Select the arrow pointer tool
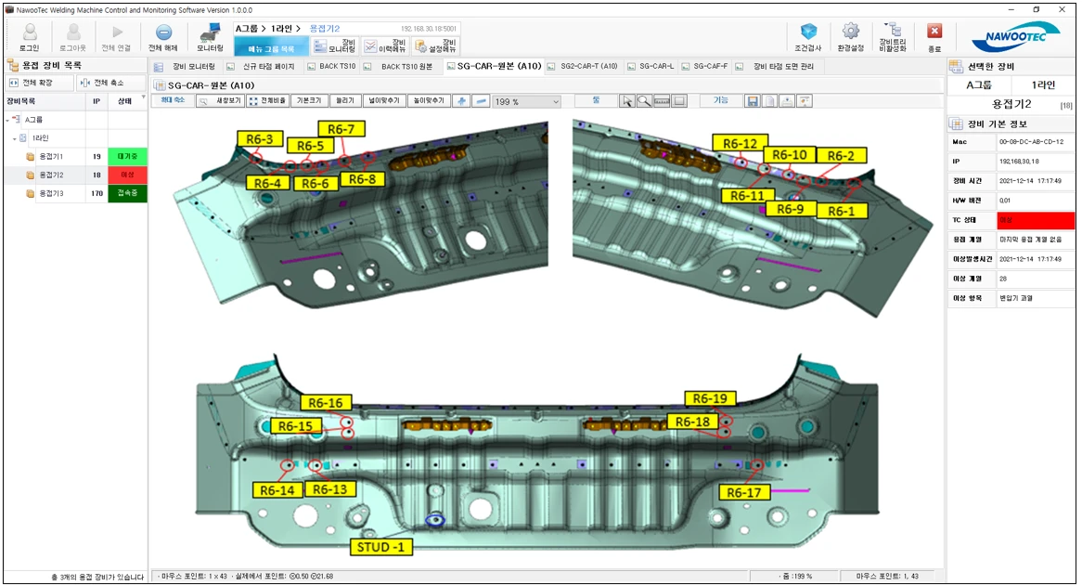 626,101
